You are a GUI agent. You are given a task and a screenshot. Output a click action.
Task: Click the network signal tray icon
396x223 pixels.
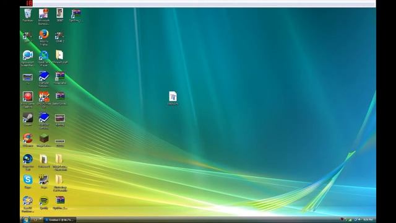coord(350,220)
